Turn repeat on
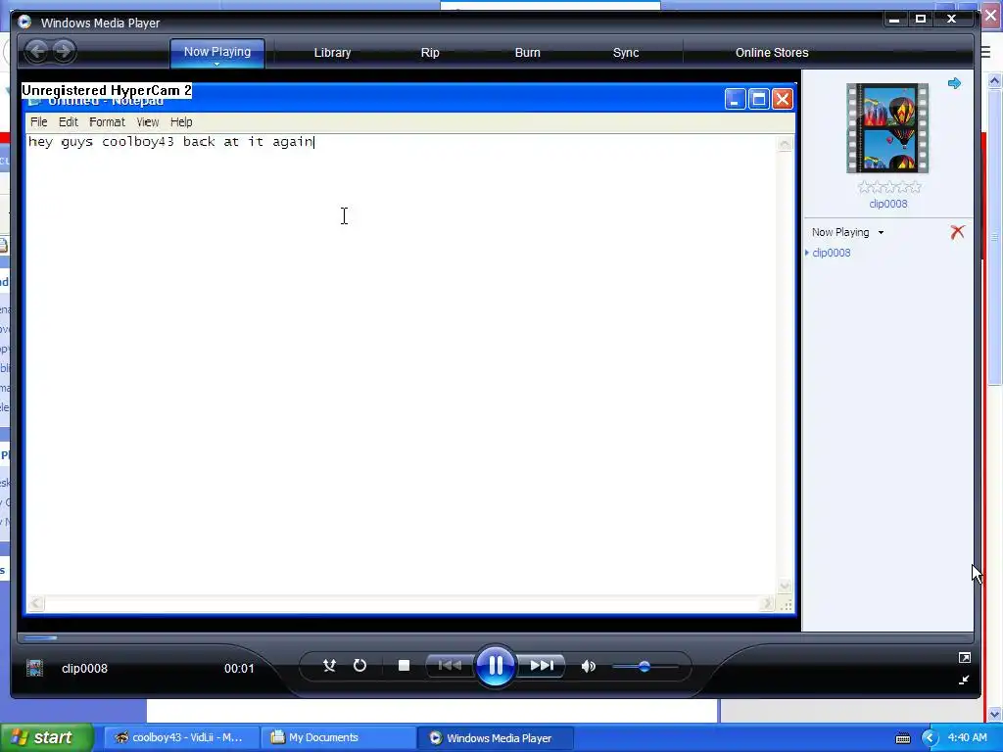The height and width of the screenshot is (752, 1003). [x=360, y=666]
